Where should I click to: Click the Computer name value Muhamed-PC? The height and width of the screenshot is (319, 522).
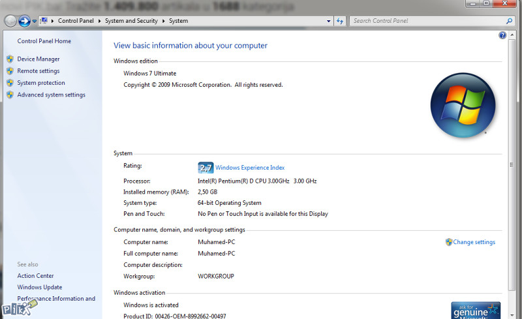(217, 242)
